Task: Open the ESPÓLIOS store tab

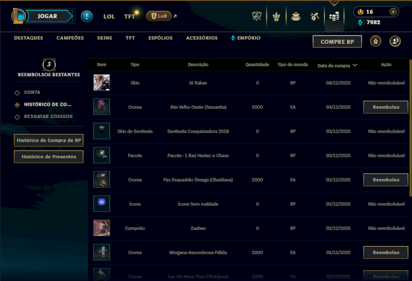Action: tap(160, 38)
